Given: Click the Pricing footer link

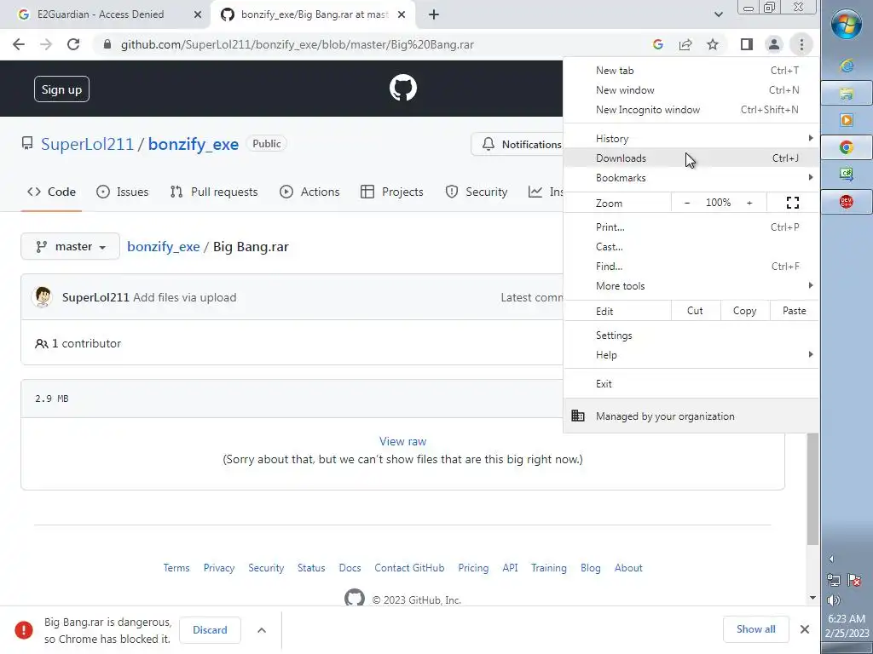Looking at the screenshot, I should click(473, 568).
